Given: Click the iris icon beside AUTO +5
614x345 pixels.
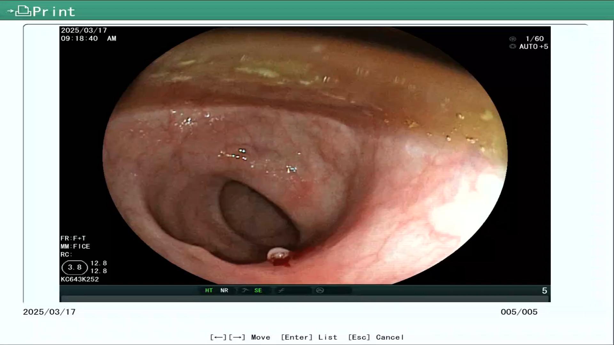Looking at the screenshot, I should (513, 47).
